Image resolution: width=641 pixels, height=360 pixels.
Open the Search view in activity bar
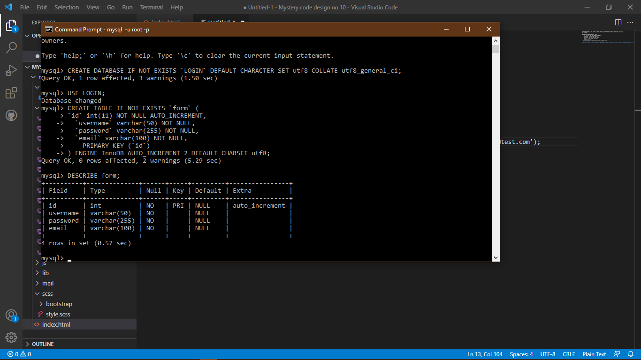coord(11,47)
